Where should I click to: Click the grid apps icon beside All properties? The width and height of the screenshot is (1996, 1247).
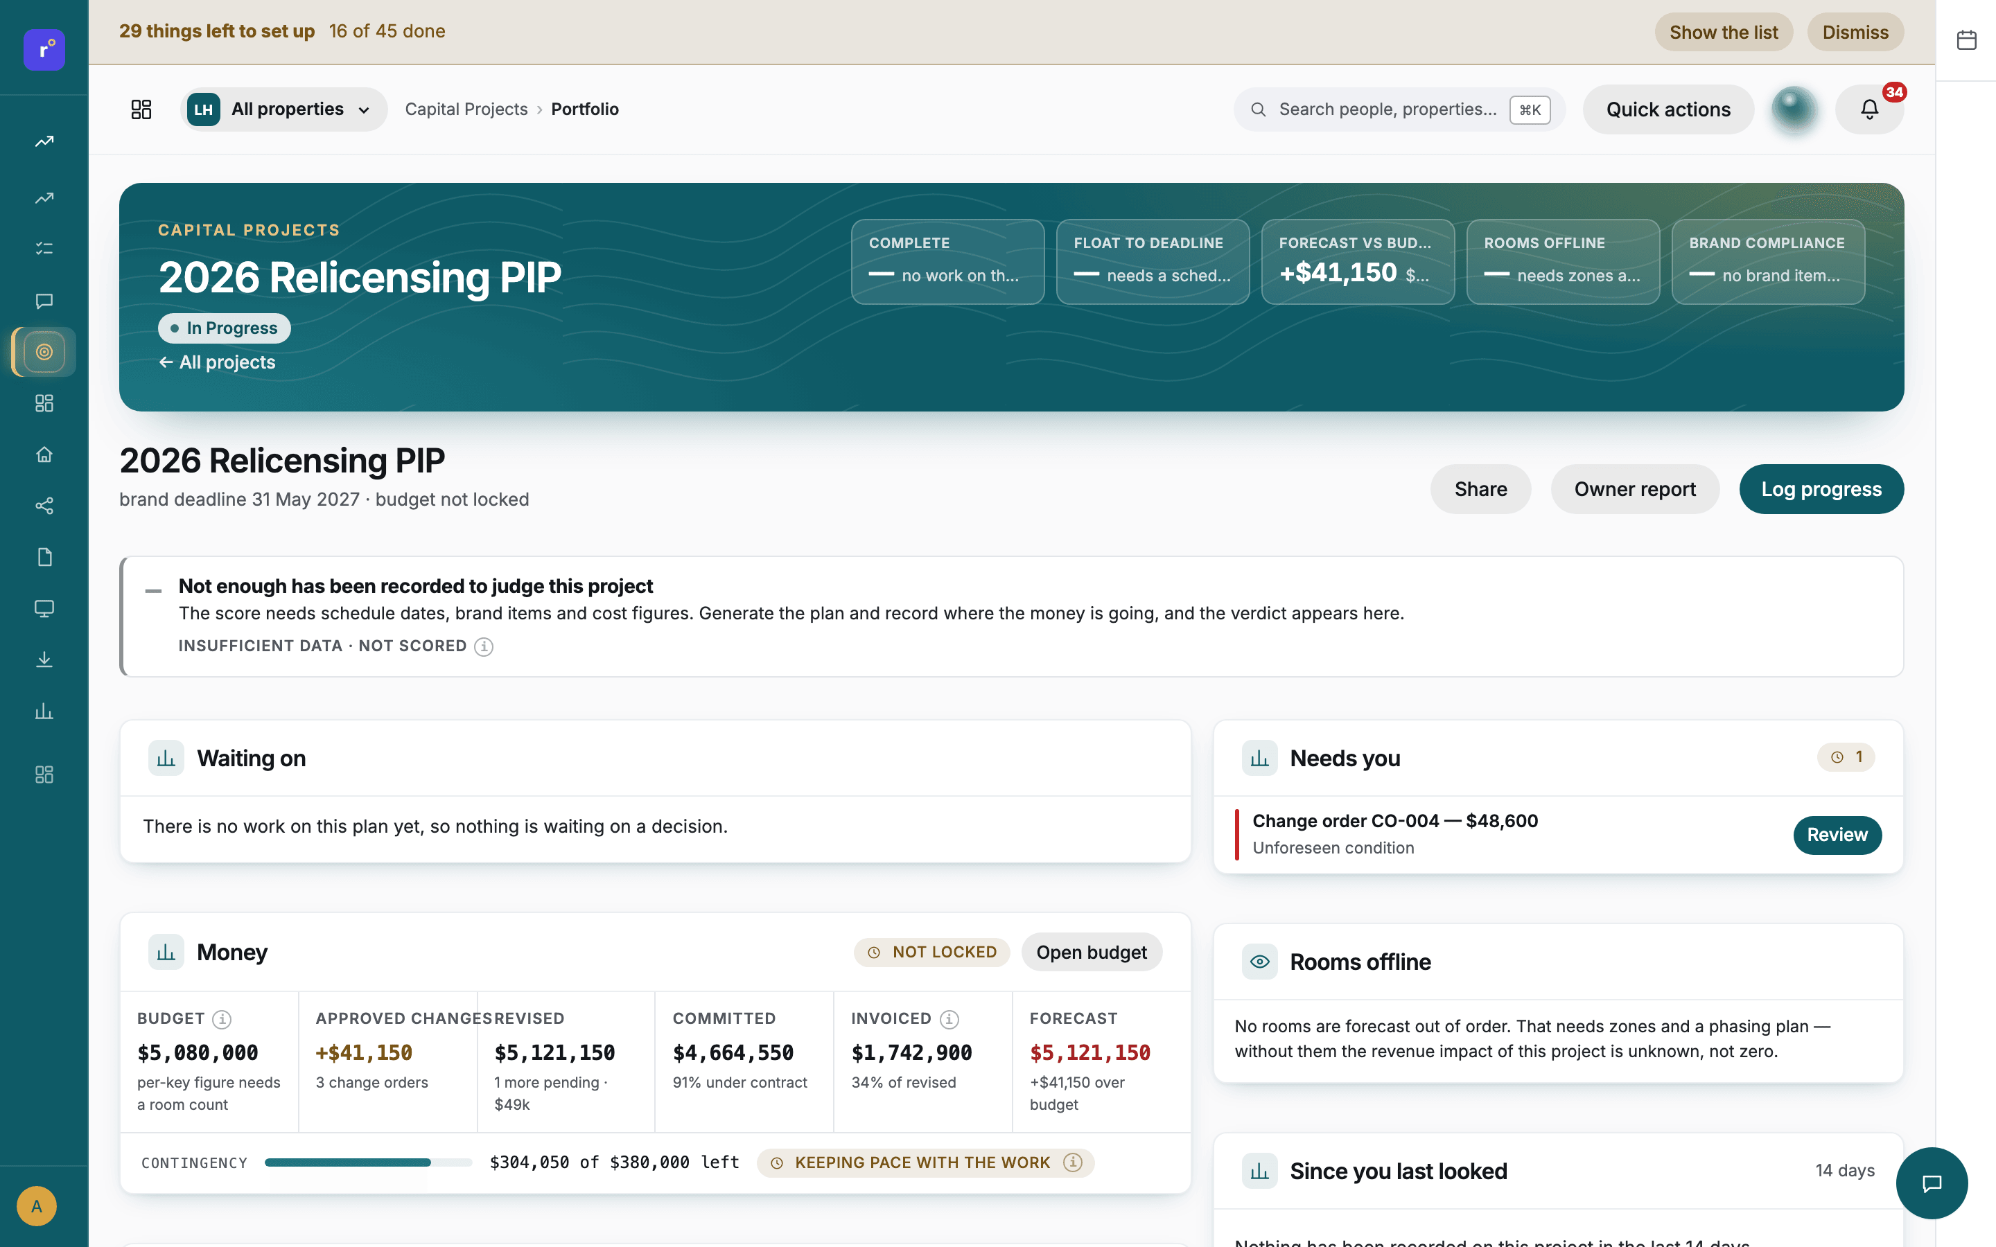(x=141, y=109)
